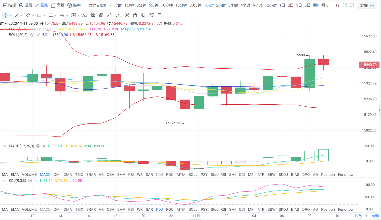Screen dimensions: 381x220
Task: Click the copy drawings icon
Action: tap(143, 15)
